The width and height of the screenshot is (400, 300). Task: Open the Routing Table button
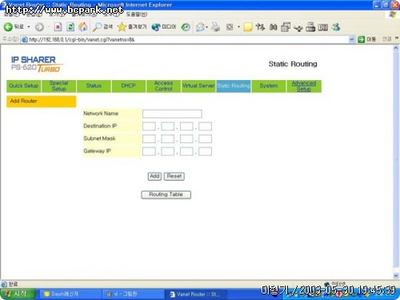coord(166,194)
